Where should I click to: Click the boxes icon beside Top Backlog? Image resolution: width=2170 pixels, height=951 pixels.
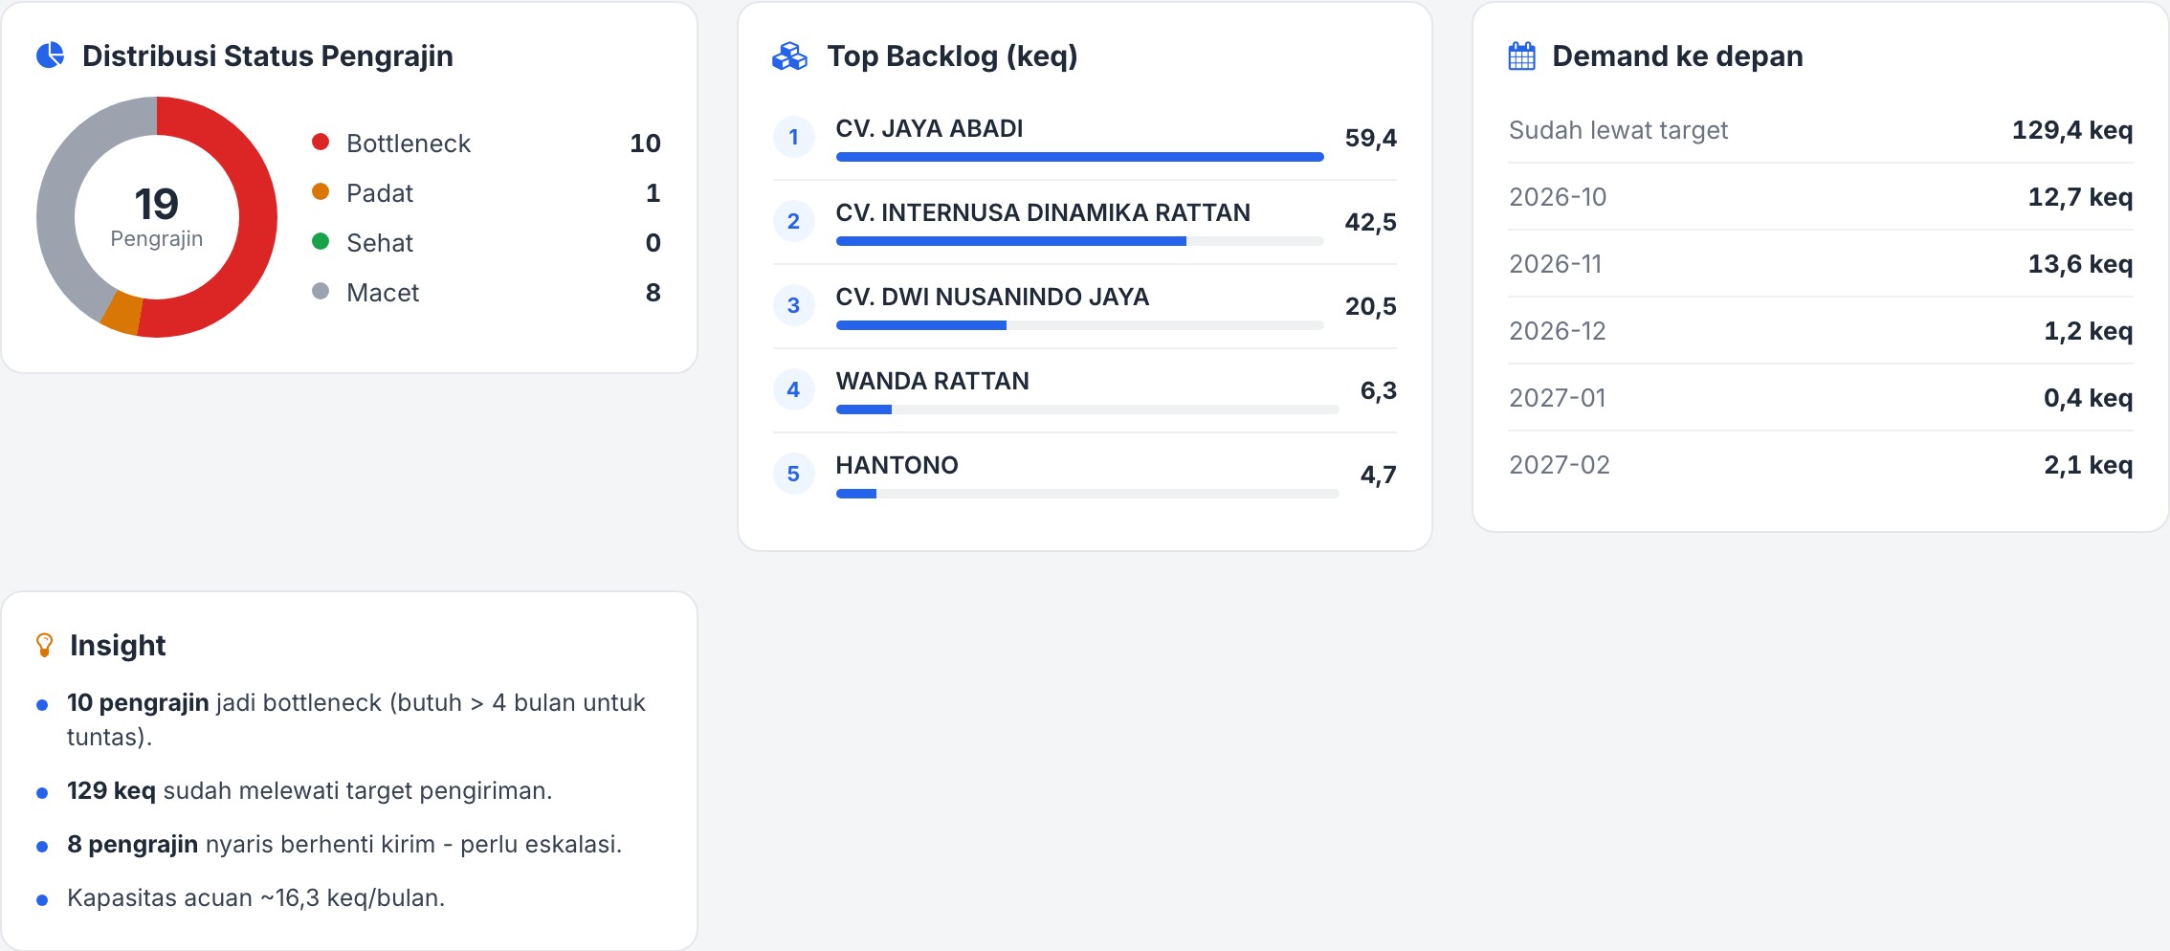pyautogui.click(x=789, y=56)
